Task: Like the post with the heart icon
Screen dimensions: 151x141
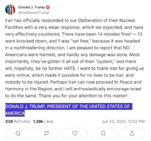Action: coord(75,133)
